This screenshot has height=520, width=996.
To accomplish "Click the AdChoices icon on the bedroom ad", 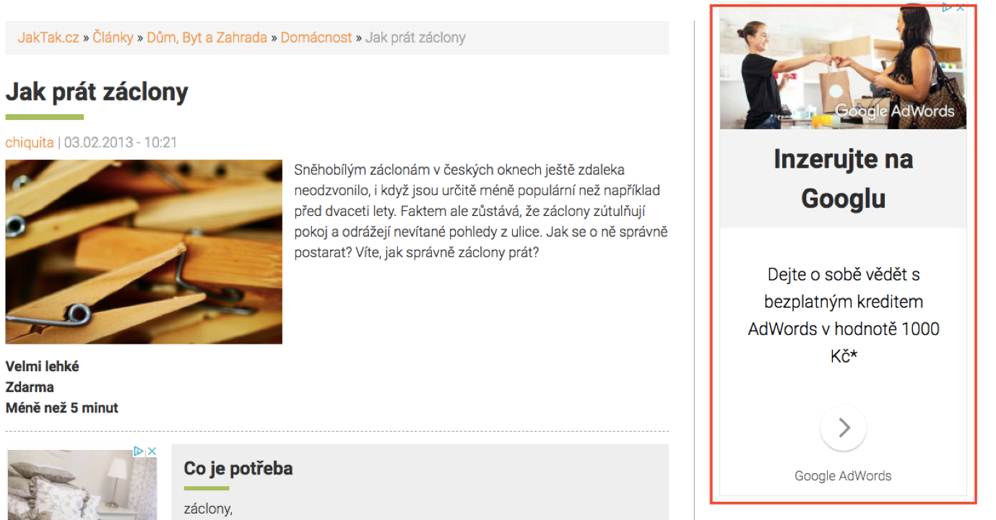I will coord(139,451).
